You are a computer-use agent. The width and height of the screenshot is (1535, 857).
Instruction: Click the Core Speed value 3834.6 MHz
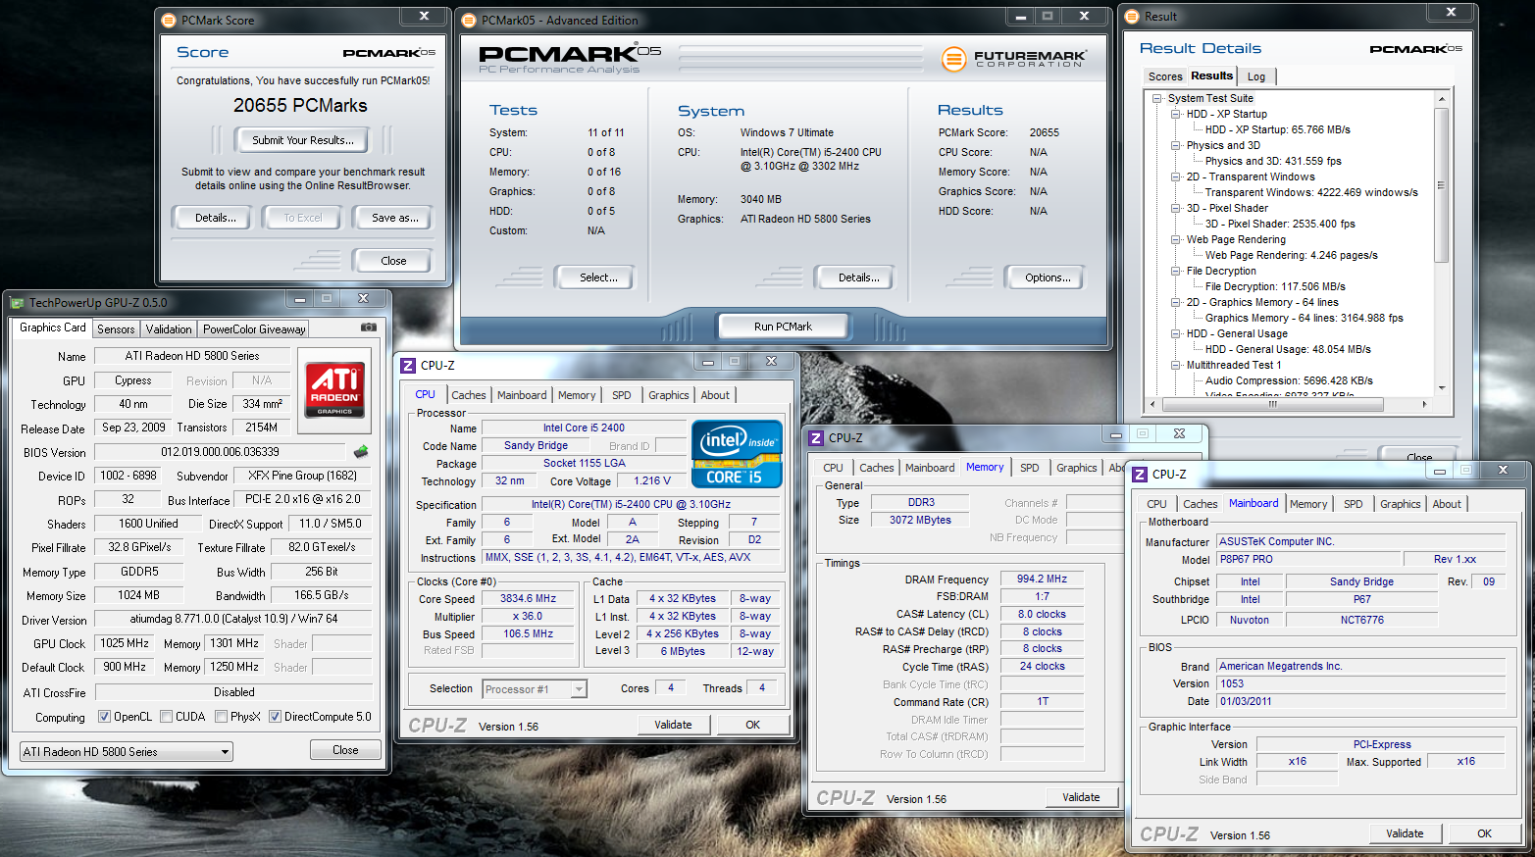(528, 598)
